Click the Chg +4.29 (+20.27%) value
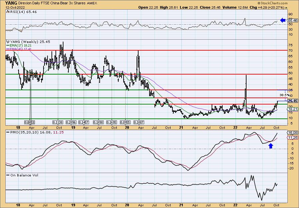299x208 pixels. pos(267,7)
